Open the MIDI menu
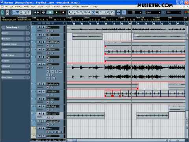This screenshot has width=189, height=142. (33, 6)
